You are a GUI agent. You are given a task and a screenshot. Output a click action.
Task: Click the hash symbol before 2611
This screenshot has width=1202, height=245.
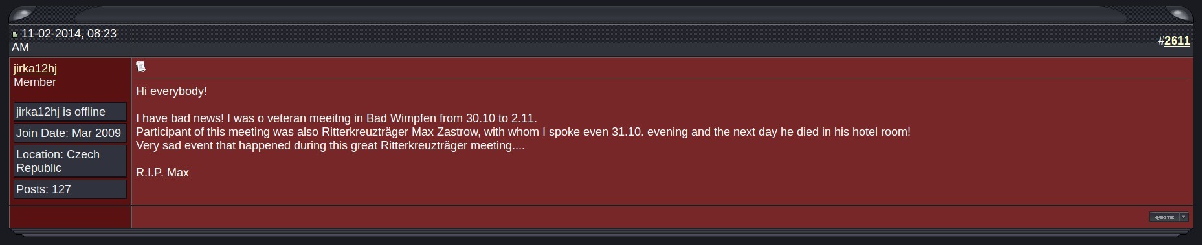1161,41
